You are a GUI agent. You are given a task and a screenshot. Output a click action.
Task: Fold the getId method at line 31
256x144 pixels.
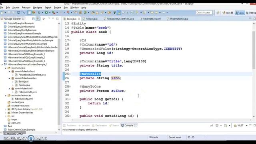pyautogui.click(x=70, y=99)
